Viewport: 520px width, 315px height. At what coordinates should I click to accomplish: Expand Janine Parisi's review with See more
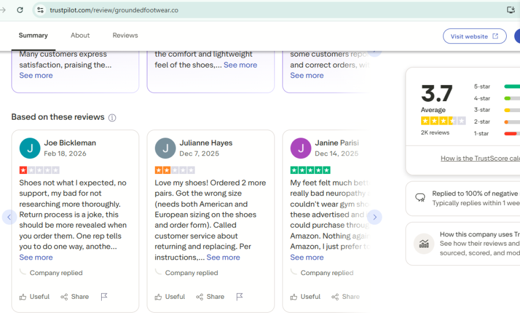(x=307, y=257)
